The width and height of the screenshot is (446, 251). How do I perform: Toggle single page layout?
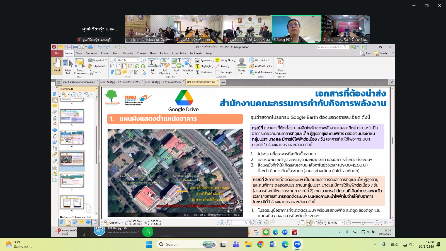pos(303,223)
